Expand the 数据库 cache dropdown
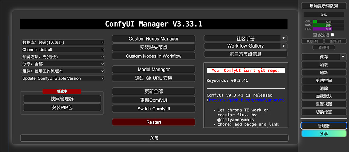The height and width of the screenshot is (152, 349). coord(63,42)
